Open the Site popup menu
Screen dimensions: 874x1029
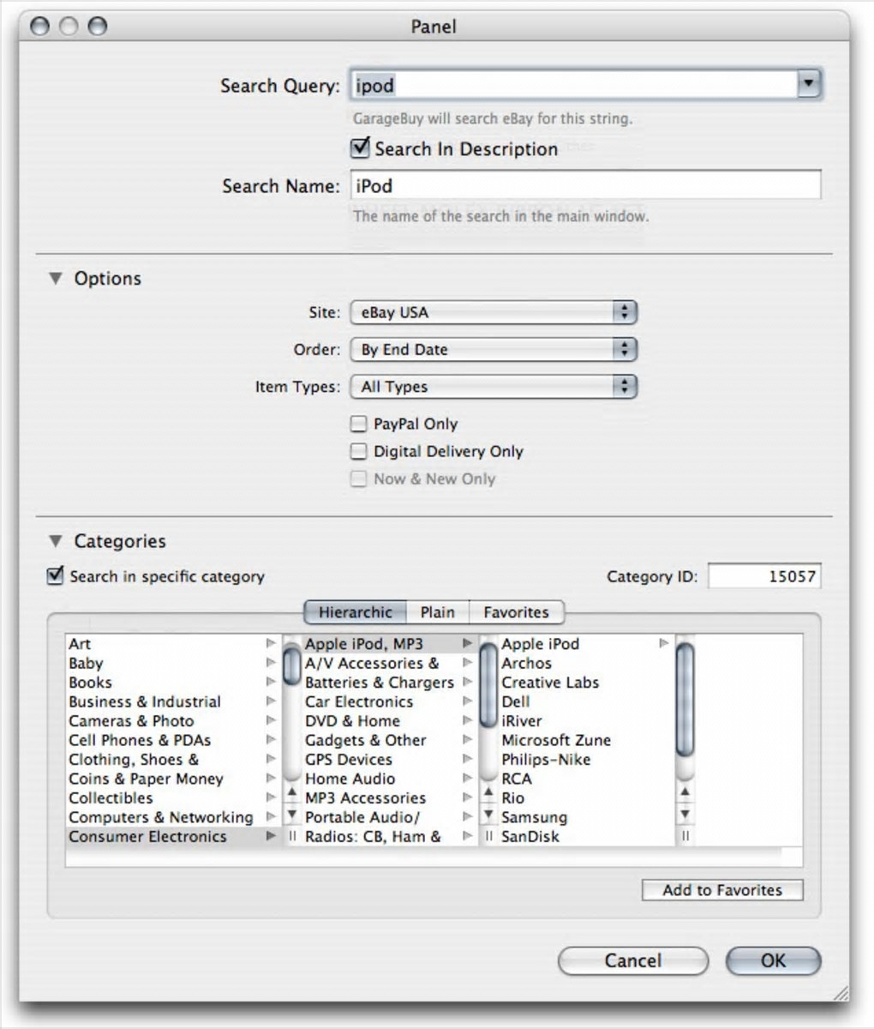click(494, 312)
